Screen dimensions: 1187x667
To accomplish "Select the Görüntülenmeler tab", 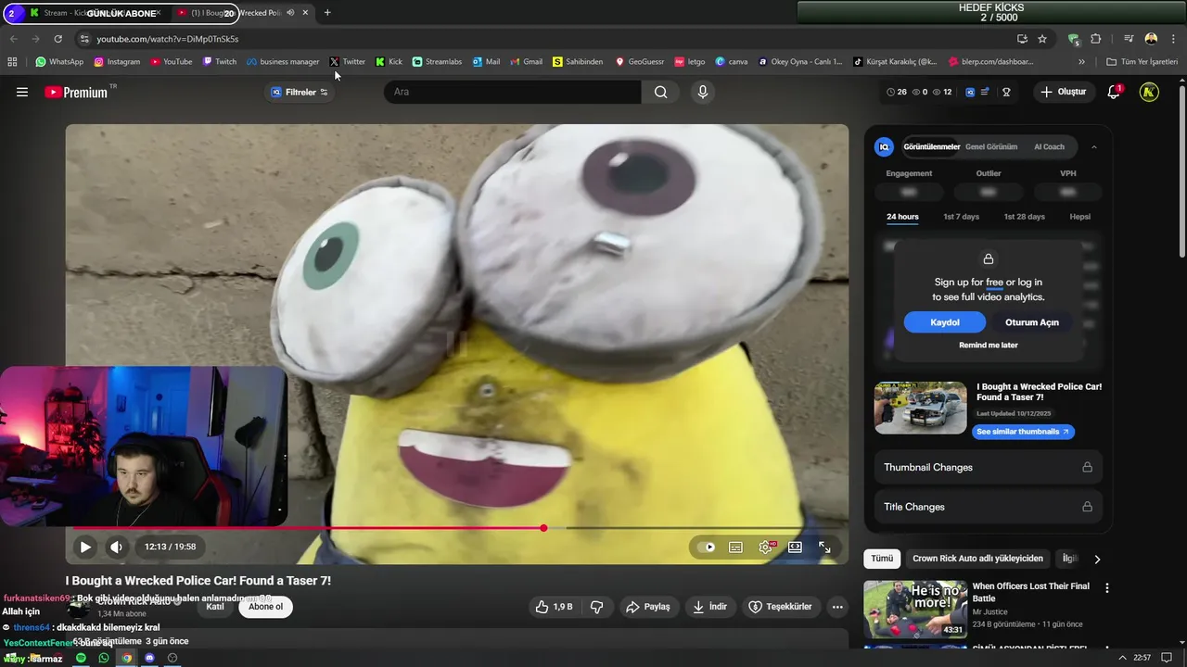I will 931,146.
